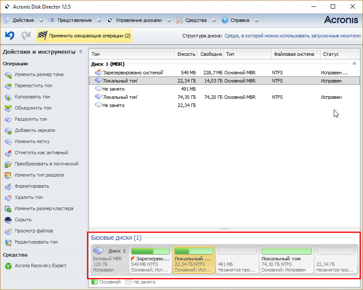Collapse the Действия и инструменты panel
This screenshot has height=290, width=363.
coord(81,52)
